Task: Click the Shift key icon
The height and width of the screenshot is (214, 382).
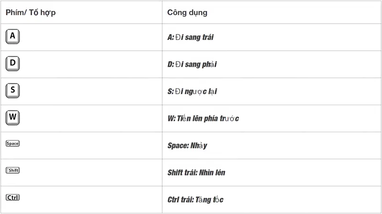Action: click(x=12, y=170)
